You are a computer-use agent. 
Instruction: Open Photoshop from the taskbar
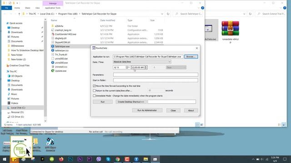(x=70, y=159)
